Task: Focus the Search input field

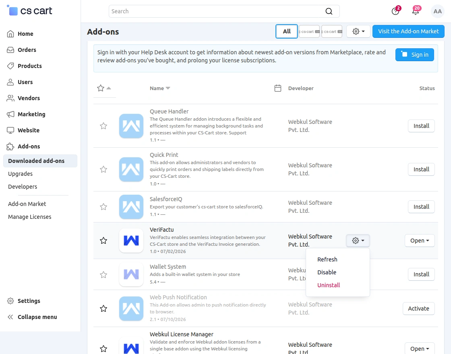Action: pyautogui.click(x=224, y=11)
